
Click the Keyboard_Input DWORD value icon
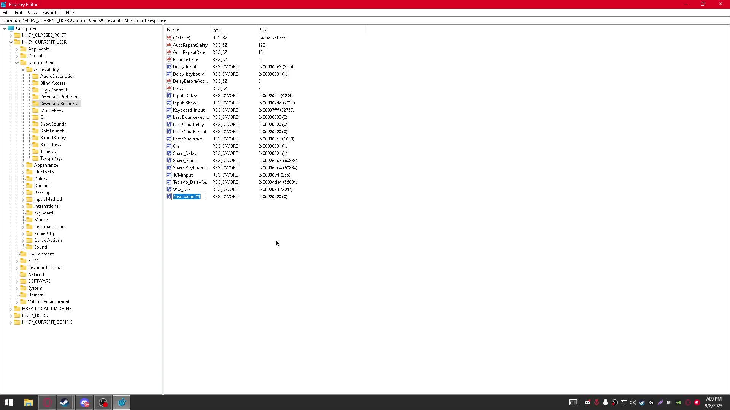(169, 110)
